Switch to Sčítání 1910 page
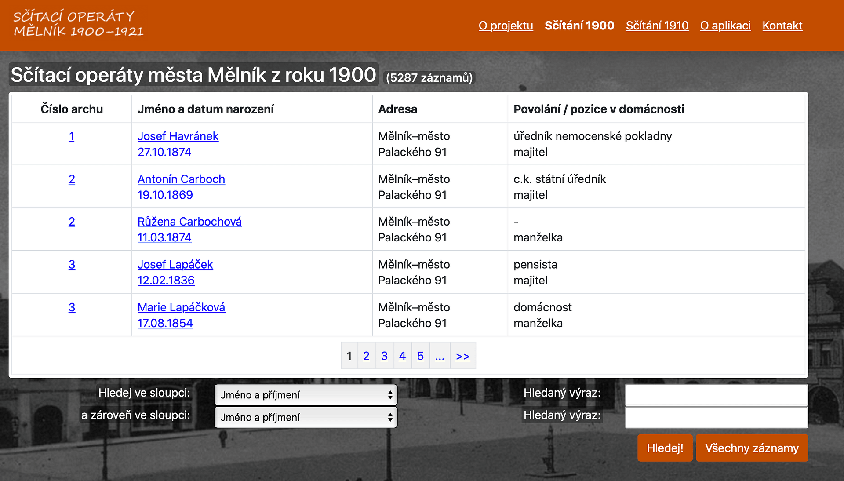Image resolution: width=844 pixels, height=481 pixels. point(657,26)
